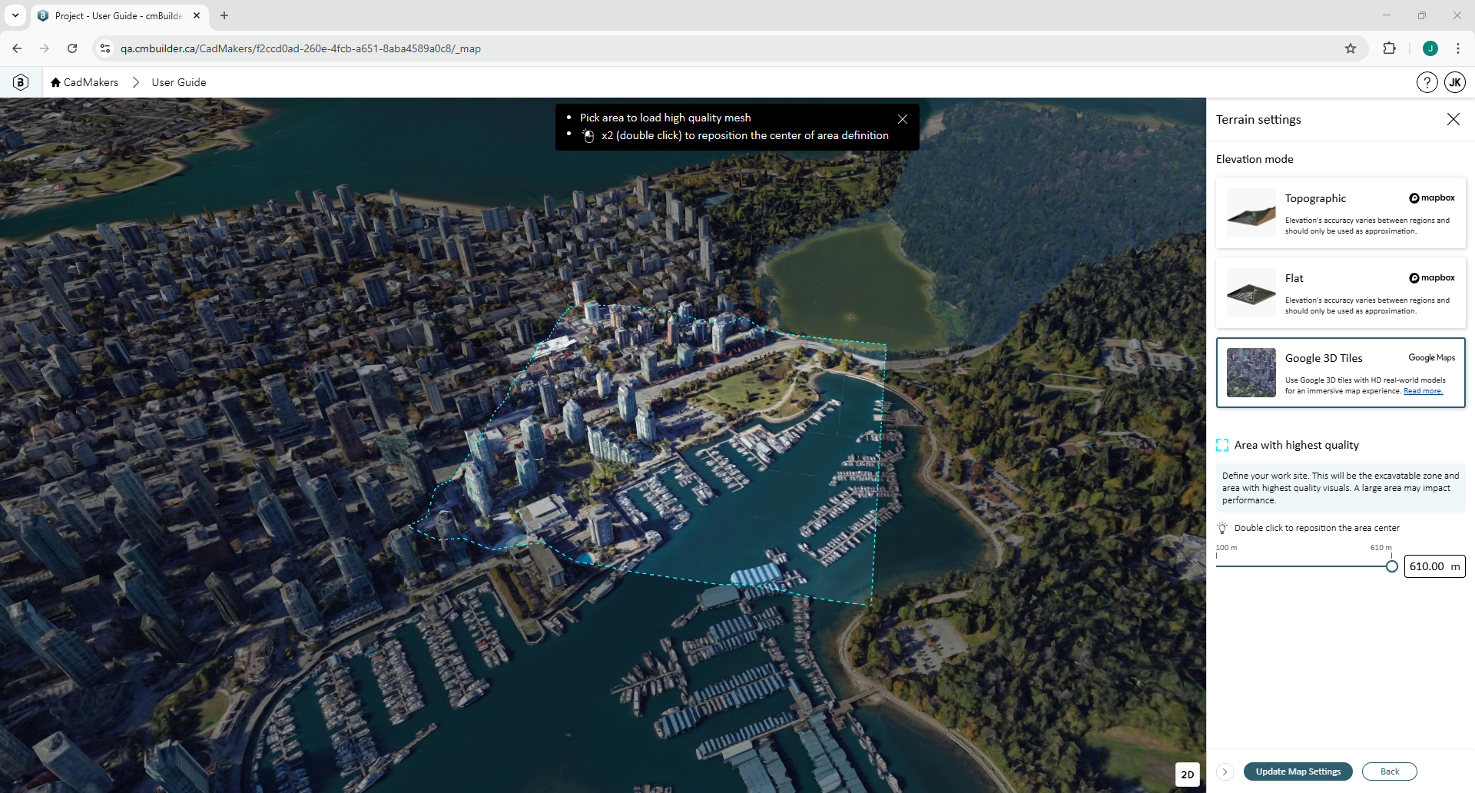
Task: Click 'Double click to reposition the area center' tip
Action: click(1317, 528)
